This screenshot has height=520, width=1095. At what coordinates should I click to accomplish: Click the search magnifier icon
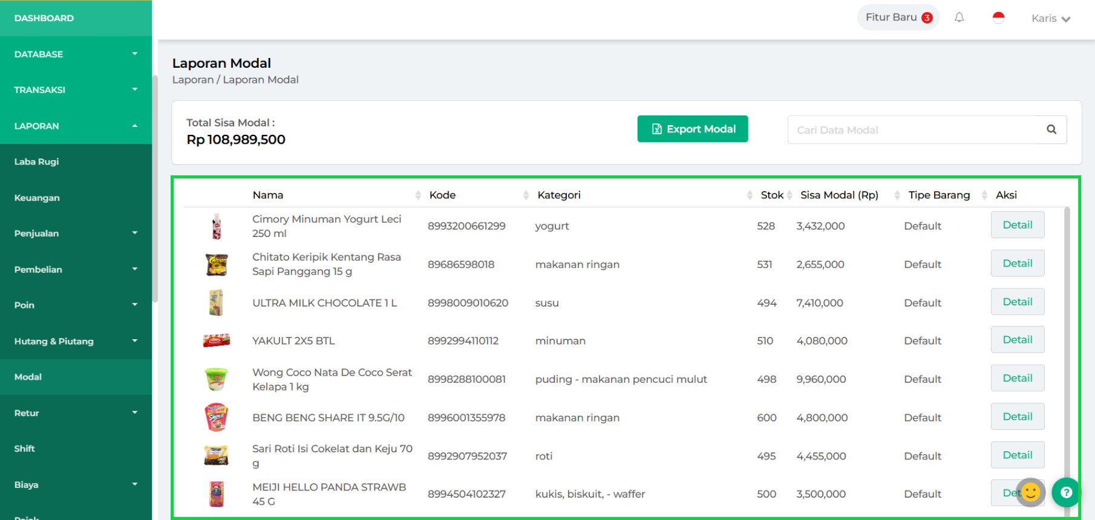pos(1051,129)
